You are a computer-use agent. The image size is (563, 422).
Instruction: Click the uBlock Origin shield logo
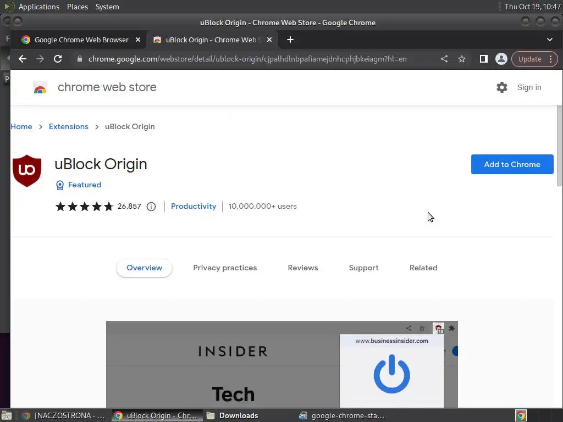pos(27,171)
